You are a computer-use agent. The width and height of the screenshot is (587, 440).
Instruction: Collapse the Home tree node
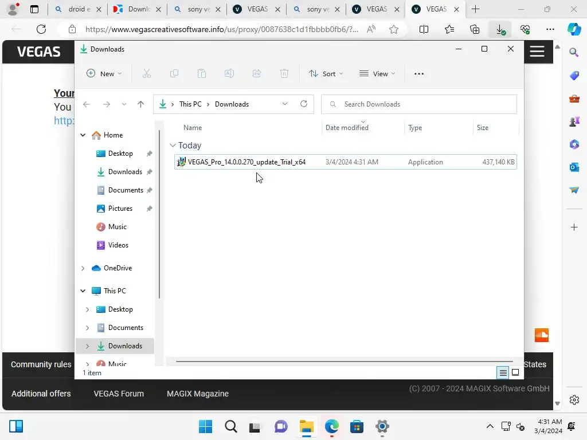[x=83, y=135]
